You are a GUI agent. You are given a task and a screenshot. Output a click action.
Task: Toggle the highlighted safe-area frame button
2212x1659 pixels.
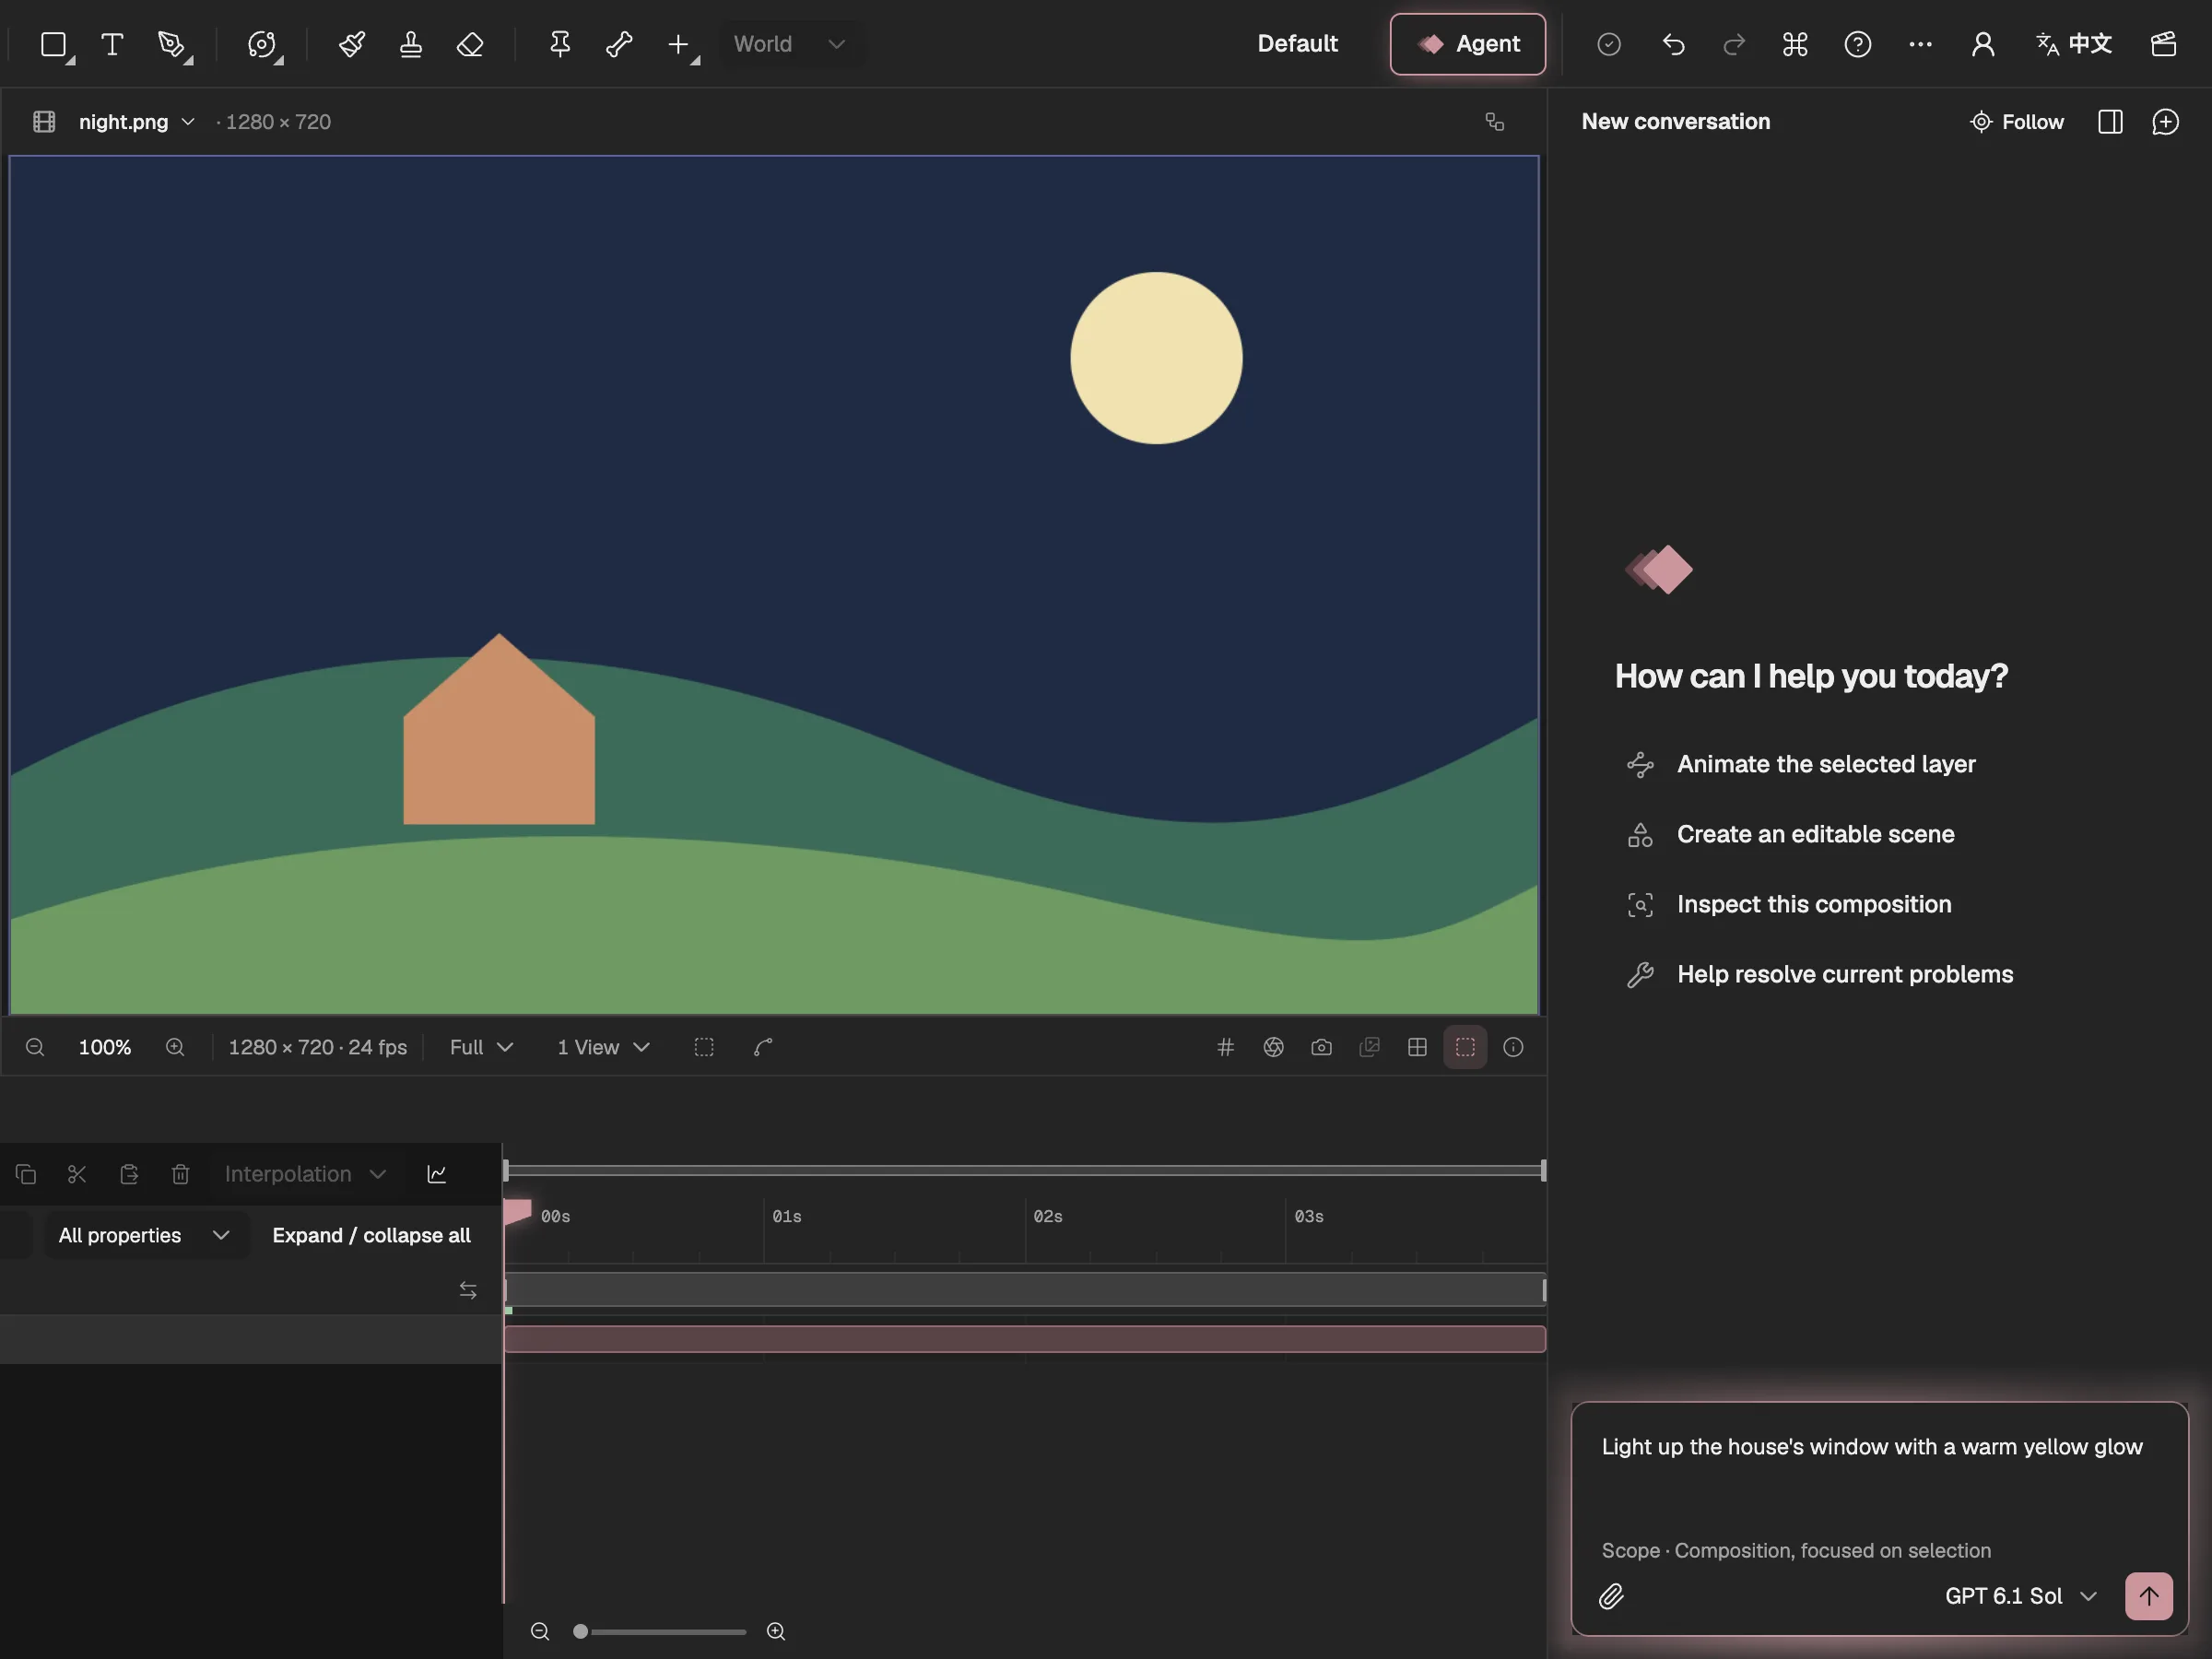pos(1465,1047)
